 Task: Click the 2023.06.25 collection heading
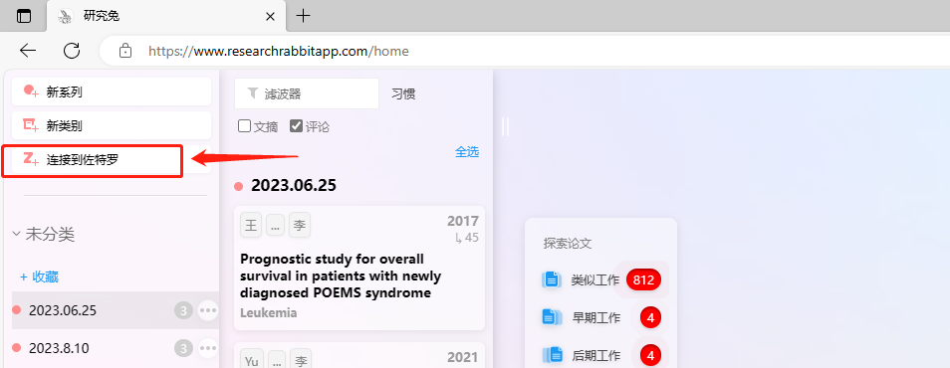coord(293,185)
